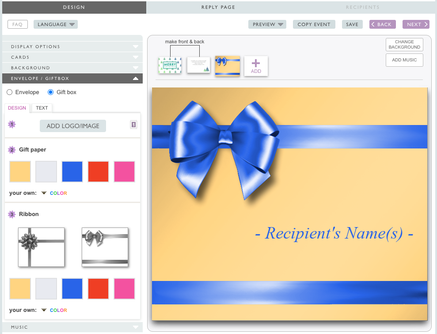Select the crossed ribbon with star bow style
This screenshot has width=437, height=334.
click(41, 247)
